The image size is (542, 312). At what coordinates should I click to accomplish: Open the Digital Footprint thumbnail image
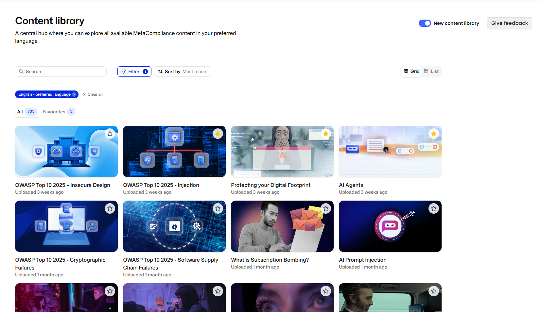(x=282, y=152)
